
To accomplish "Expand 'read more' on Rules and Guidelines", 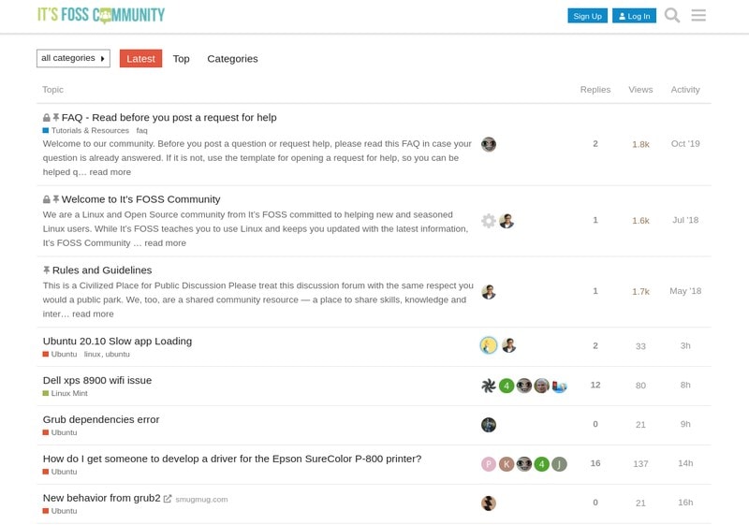I will click(x=93, y=314).
